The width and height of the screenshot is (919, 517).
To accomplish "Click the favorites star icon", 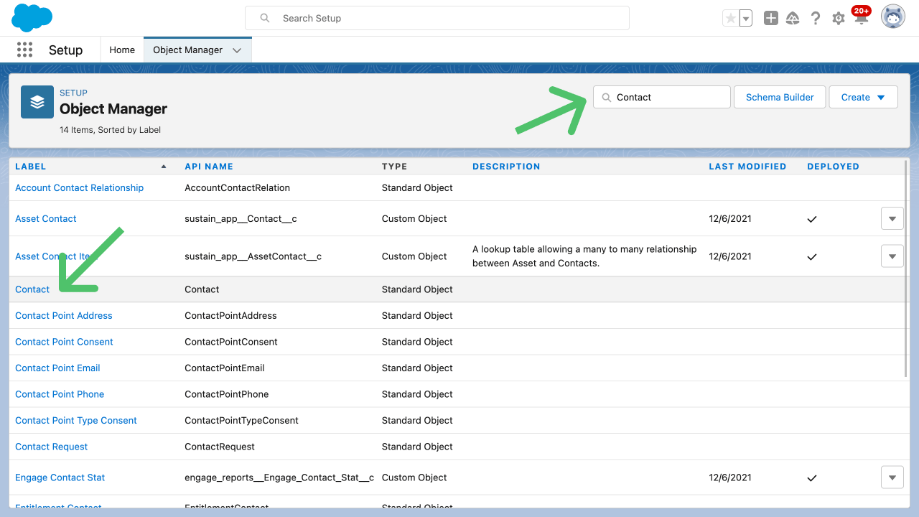I will click(731, 19).
